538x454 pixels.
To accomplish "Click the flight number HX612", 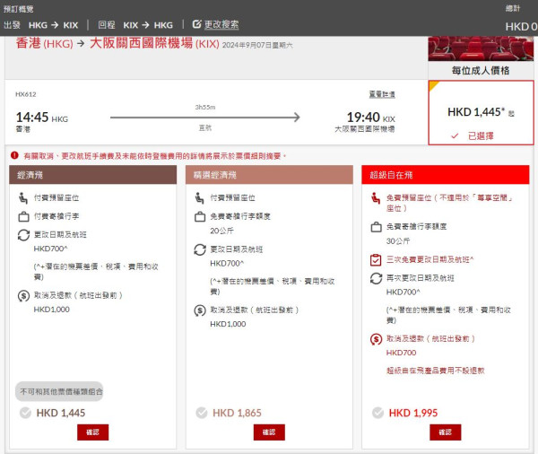I will coord(26,94).
